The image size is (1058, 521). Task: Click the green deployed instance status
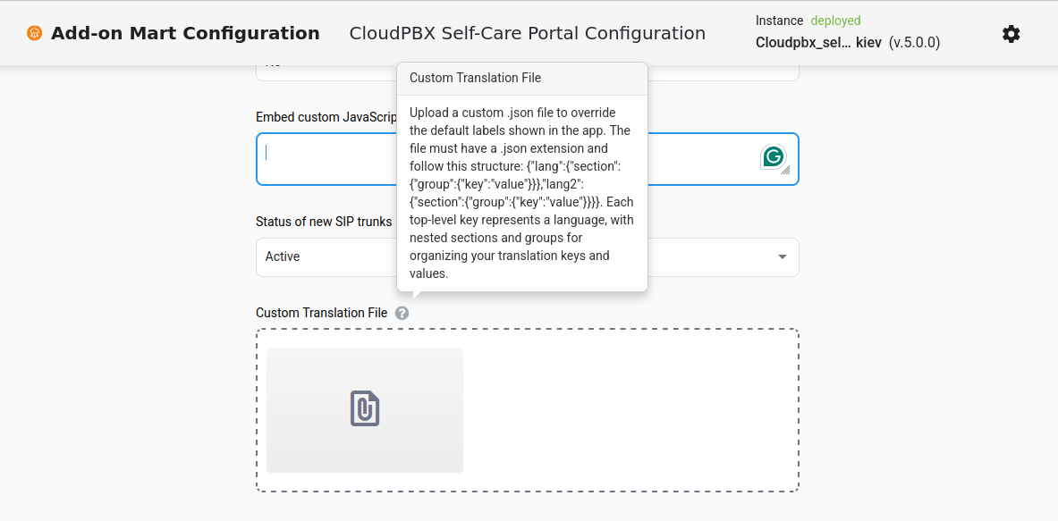coord(835,21)
